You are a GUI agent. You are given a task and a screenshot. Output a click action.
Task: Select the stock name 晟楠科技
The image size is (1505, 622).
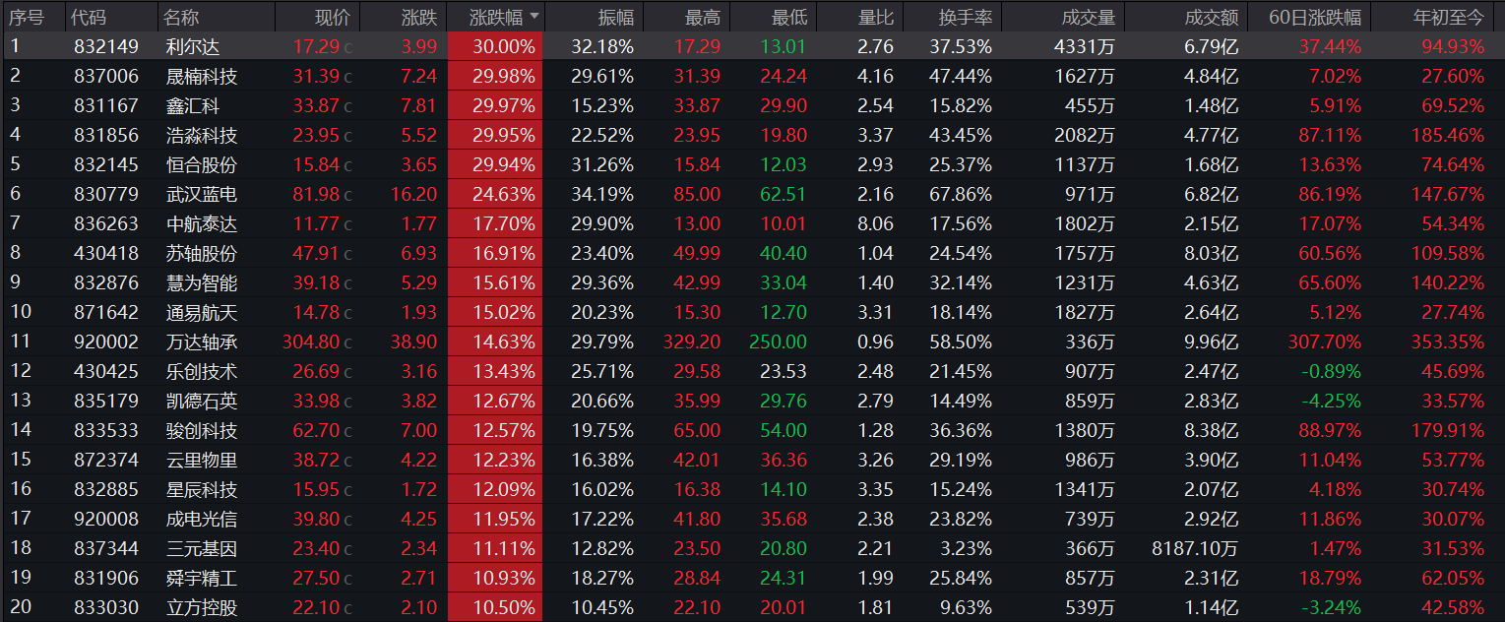point(202,76)
